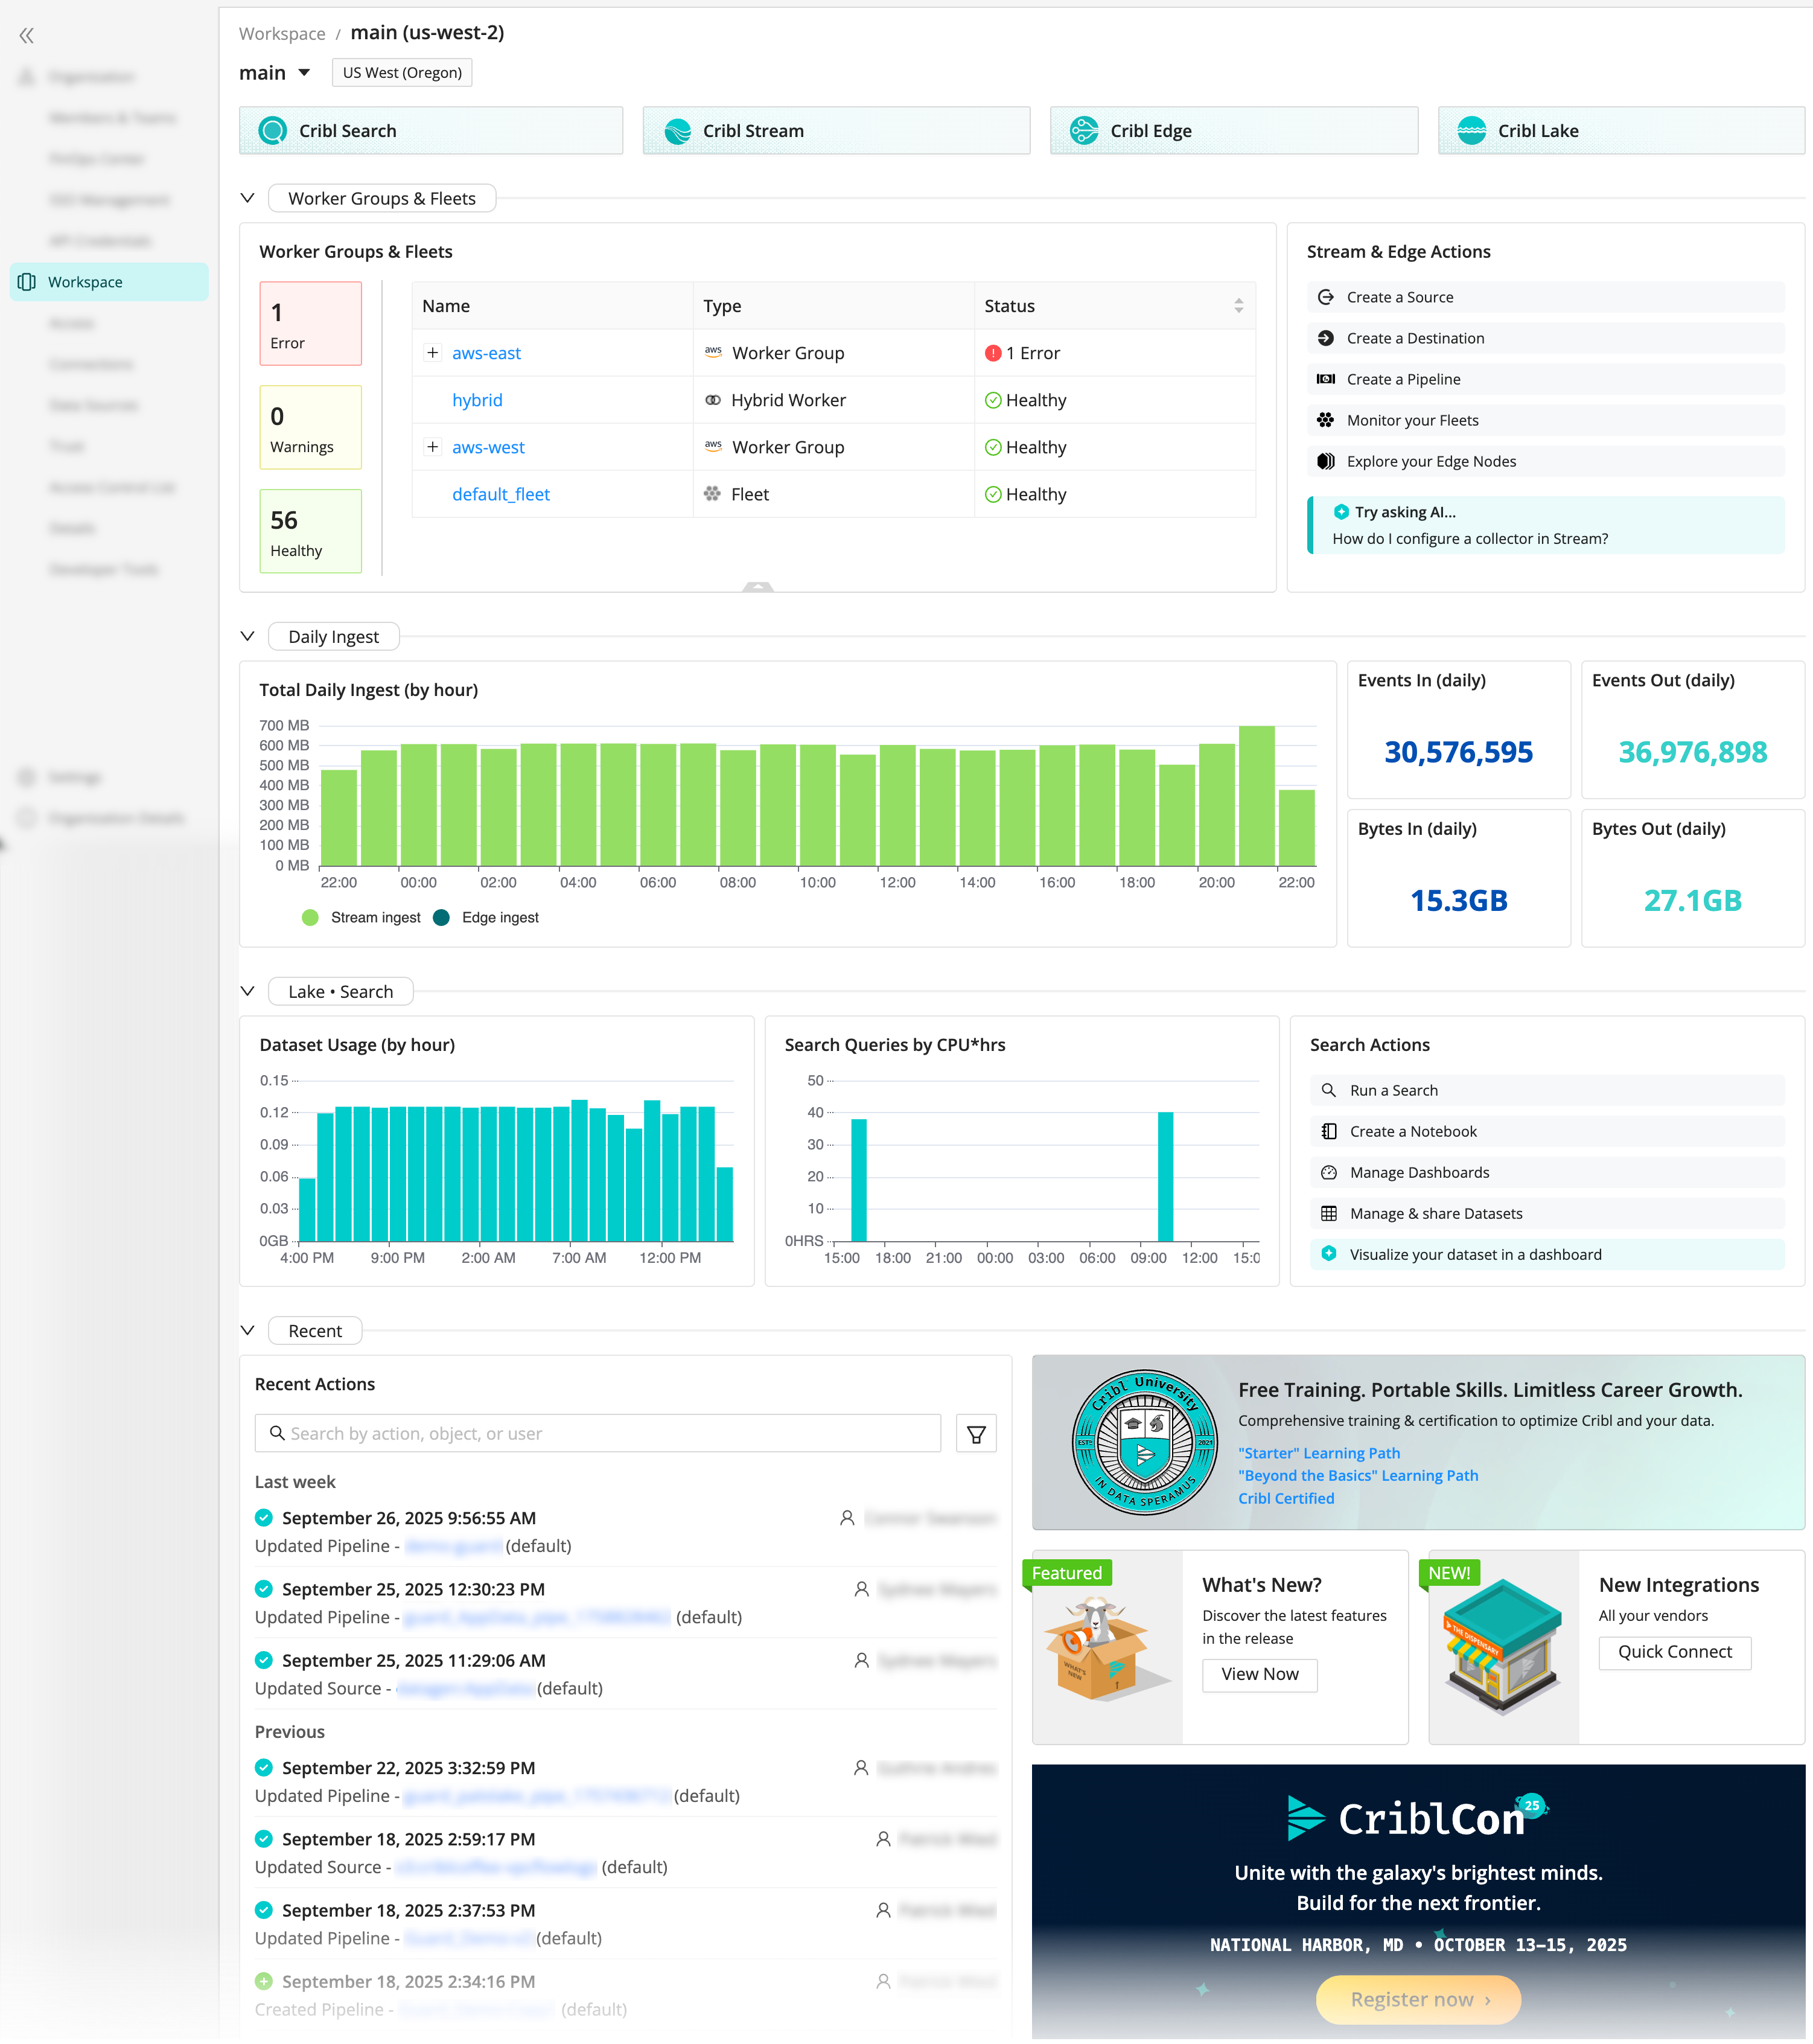Sort the table by Status column

pyautogui.click(x=1238, y=306)
